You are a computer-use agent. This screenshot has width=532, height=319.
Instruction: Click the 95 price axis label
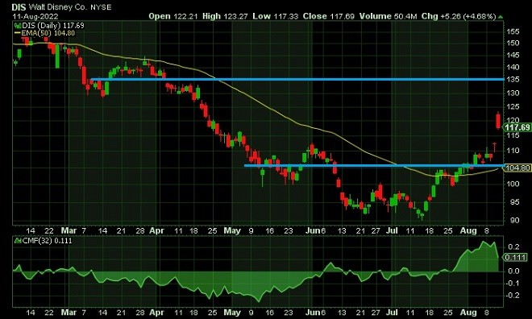[515, 202]
